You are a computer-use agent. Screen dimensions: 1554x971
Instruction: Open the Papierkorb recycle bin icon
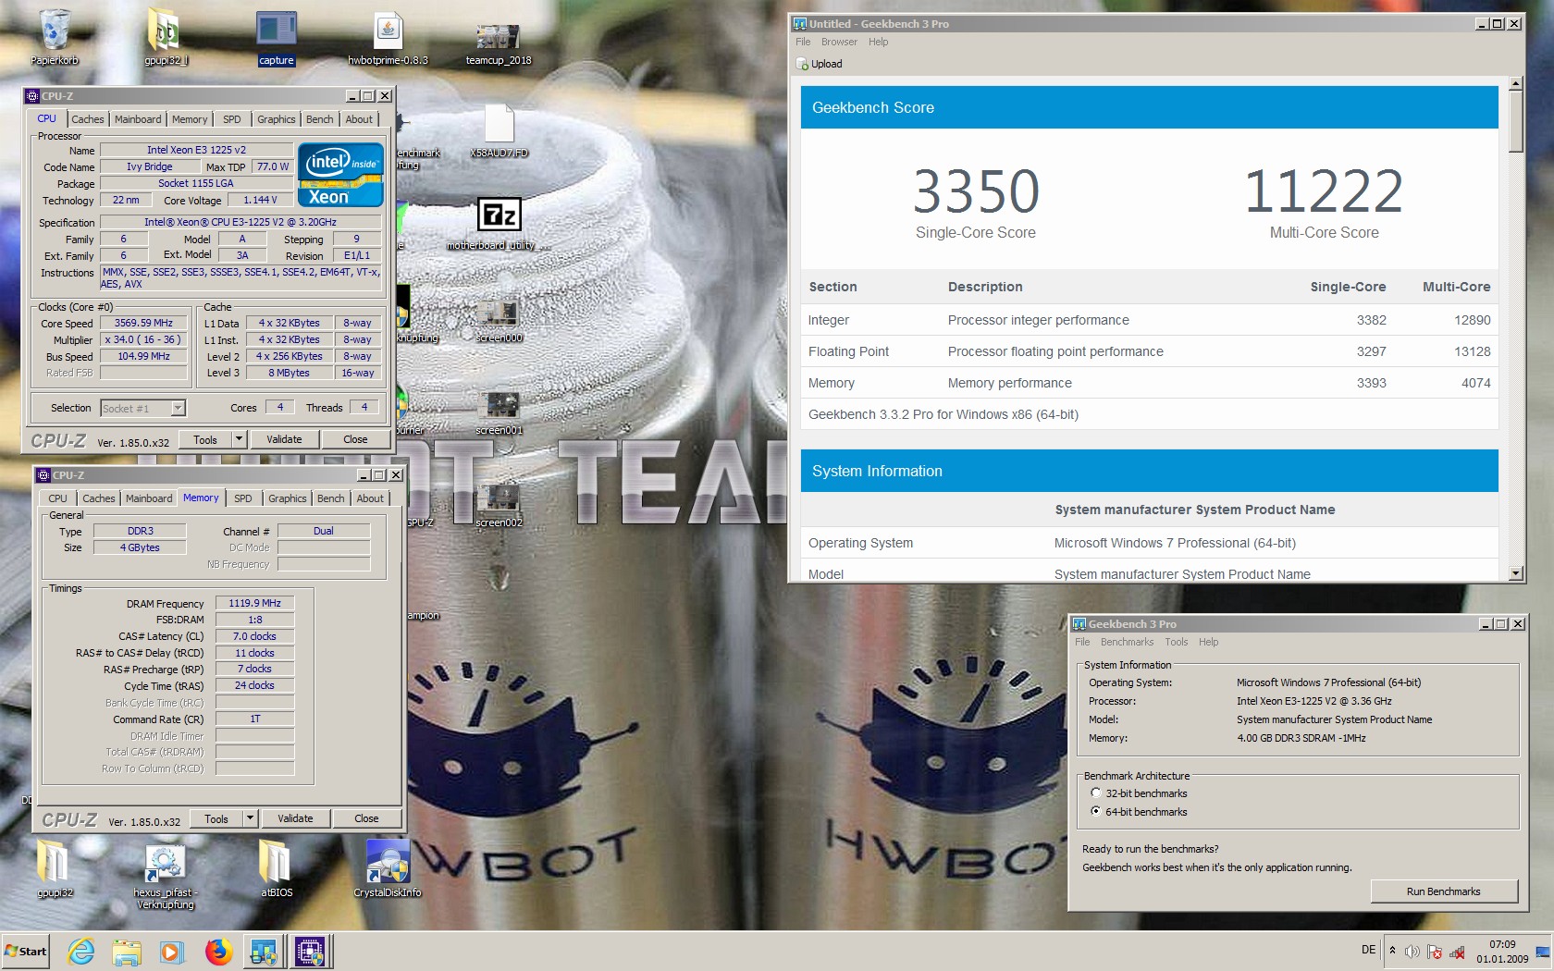click(x=55, y=37)
